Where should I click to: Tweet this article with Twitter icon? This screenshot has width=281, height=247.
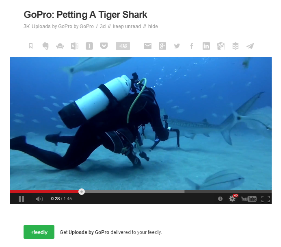pos(177,46)
